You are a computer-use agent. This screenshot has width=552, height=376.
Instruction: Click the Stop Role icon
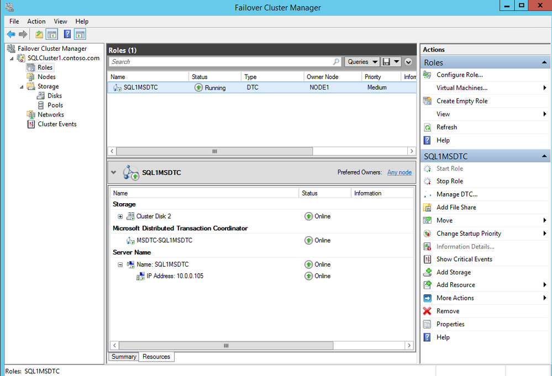click(427, 181)
